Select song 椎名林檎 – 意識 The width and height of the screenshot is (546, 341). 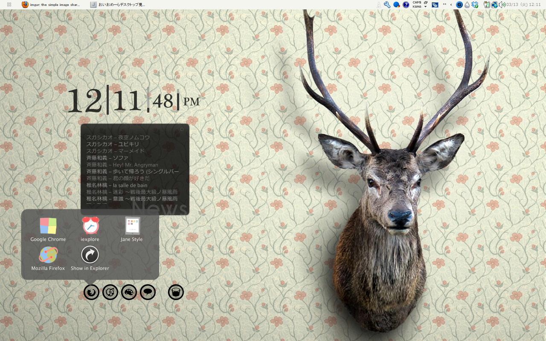point(132,199)
